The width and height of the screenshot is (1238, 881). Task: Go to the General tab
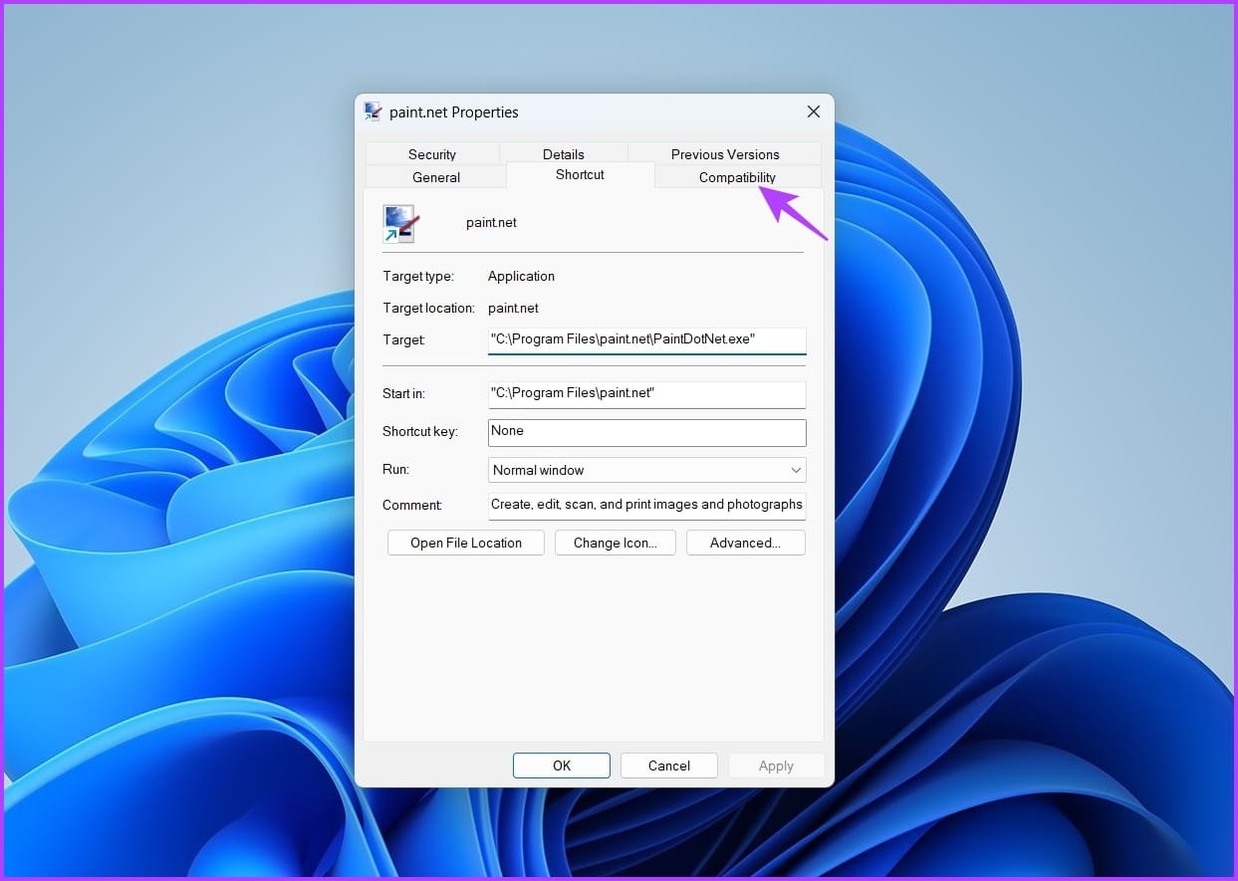435,177
